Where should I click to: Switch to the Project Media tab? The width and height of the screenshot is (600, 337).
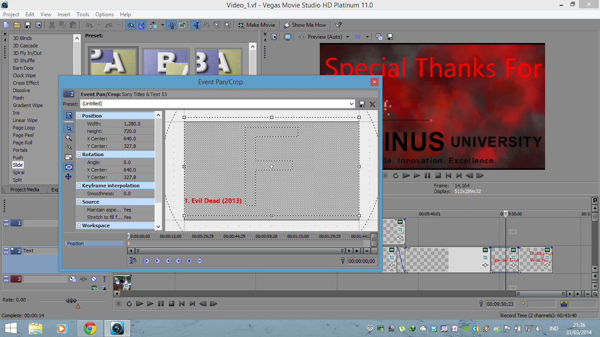click(25, 190)
